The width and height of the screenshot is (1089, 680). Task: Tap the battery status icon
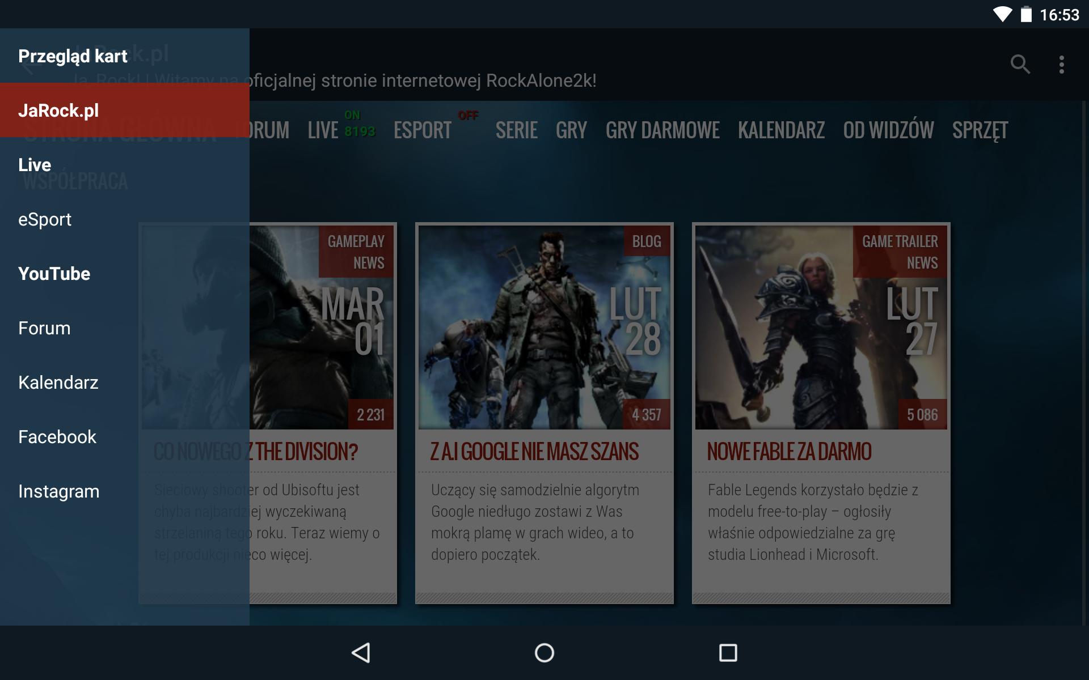pos(1026,15)
